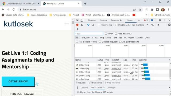Open the tab search dropdown arrow
Image resolution: width=171 pixels, height=96 pixels.
coord(145,2)
